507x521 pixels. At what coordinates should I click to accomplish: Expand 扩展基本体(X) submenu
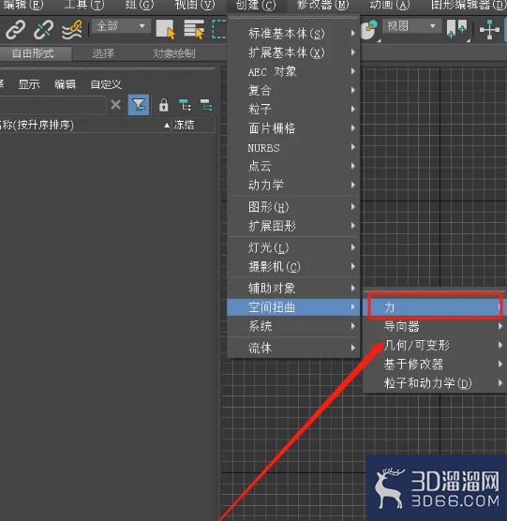[293, 52]
